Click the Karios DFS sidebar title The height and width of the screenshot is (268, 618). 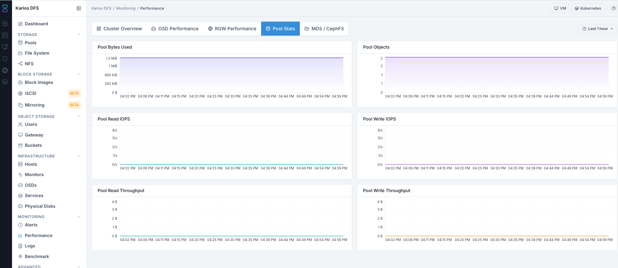(x=27, y=8)
